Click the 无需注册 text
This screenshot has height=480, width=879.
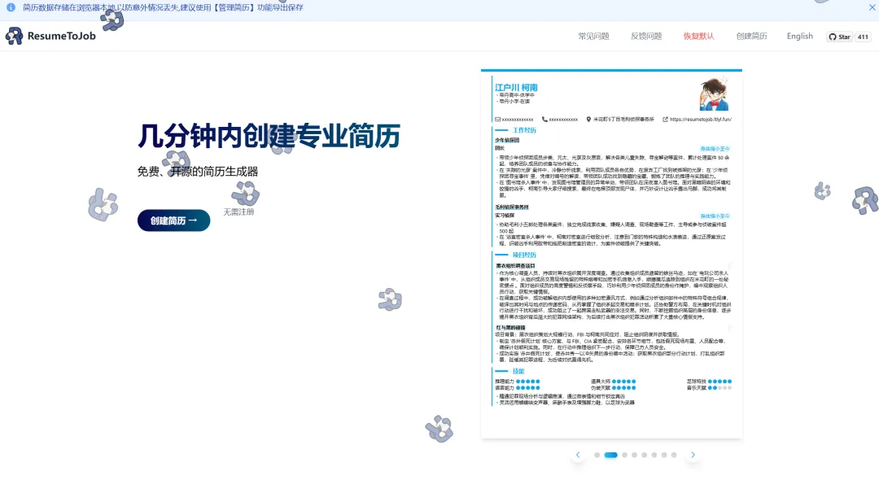pyautogui.click(x=238, y=212)
